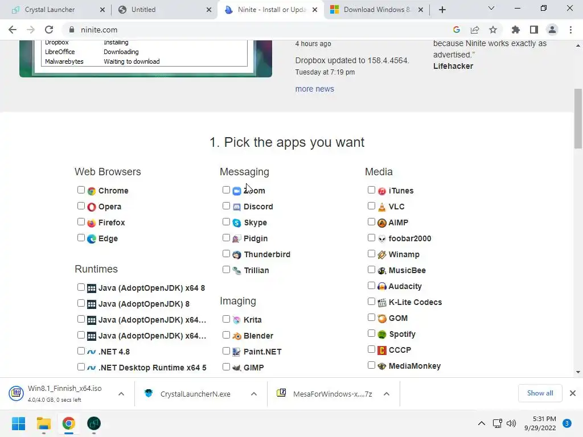The height and width of the screenshot is (437, 583).
Task: Open the tab search dropdown chevron
Action: [491, 8]
